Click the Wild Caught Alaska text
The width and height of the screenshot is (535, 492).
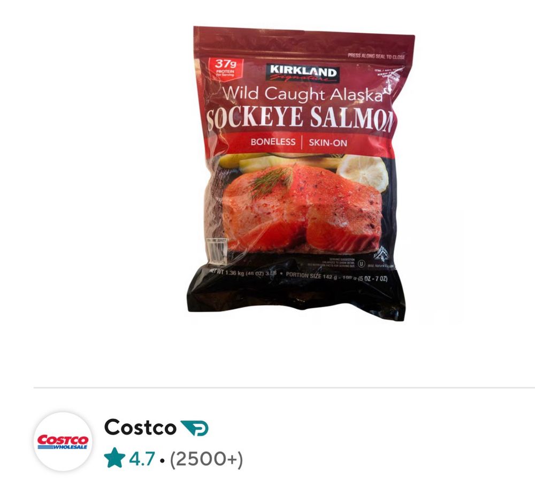(303, 93)
